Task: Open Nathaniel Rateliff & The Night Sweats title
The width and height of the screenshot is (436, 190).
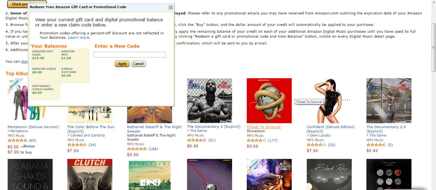Action: coord(154,129)
